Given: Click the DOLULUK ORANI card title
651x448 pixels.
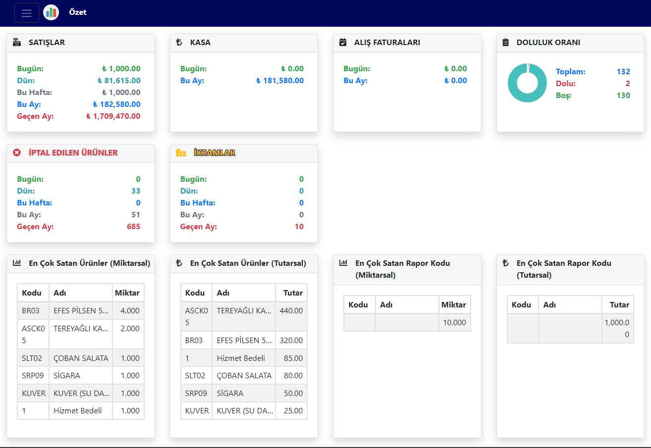Looking at the screenshot, I should coord(548,43).
